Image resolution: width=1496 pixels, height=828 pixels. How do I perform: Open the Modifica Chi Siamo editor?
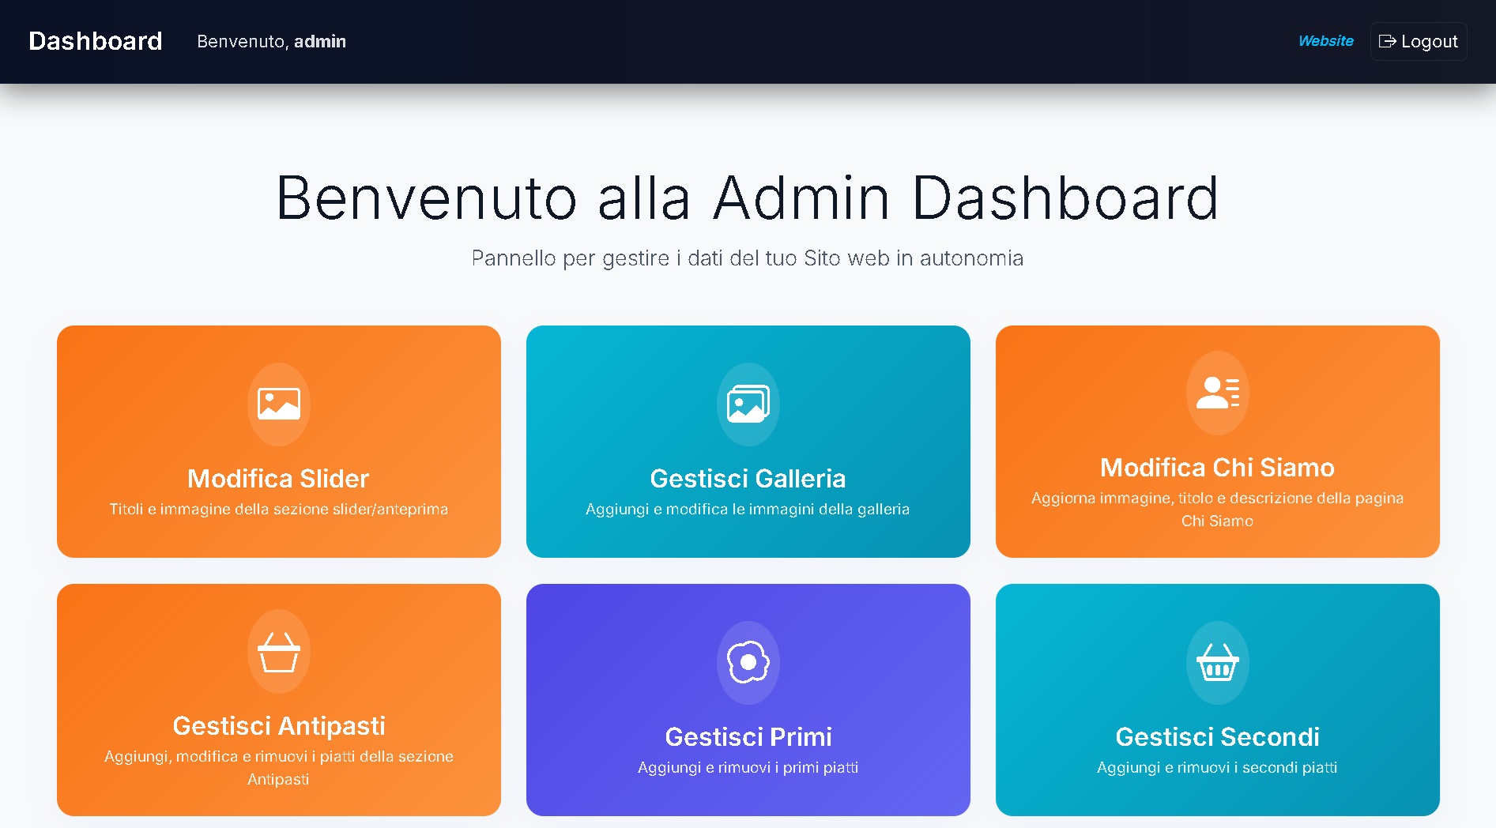tap(1216, 441)
